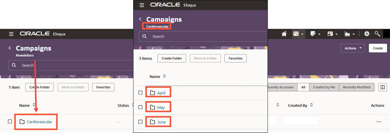Screen dimensions: 390x133
Task: Open the Assets pencil menu icon
Action: coord(315,34)
